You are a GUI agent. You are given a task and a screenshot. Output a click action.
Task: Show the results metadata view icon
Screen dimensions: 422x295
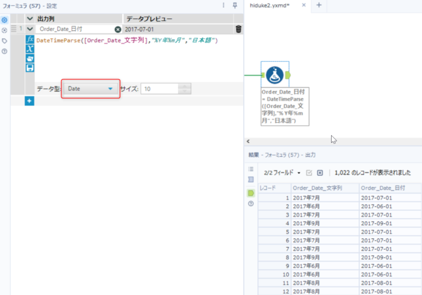251,180
